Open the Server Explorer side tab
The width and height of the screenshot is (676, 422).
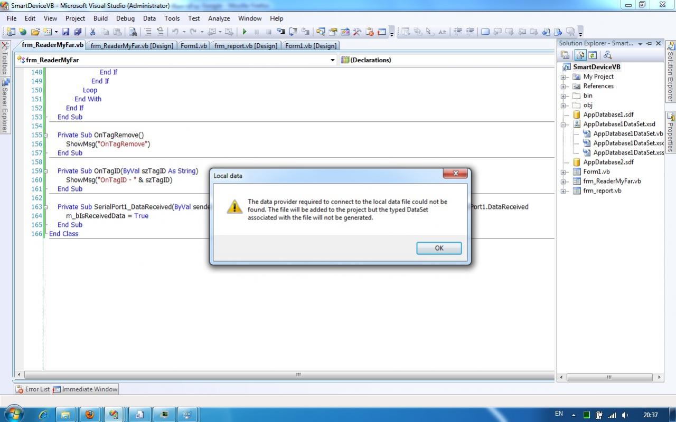pyautogui.click(x=5, y=105)
